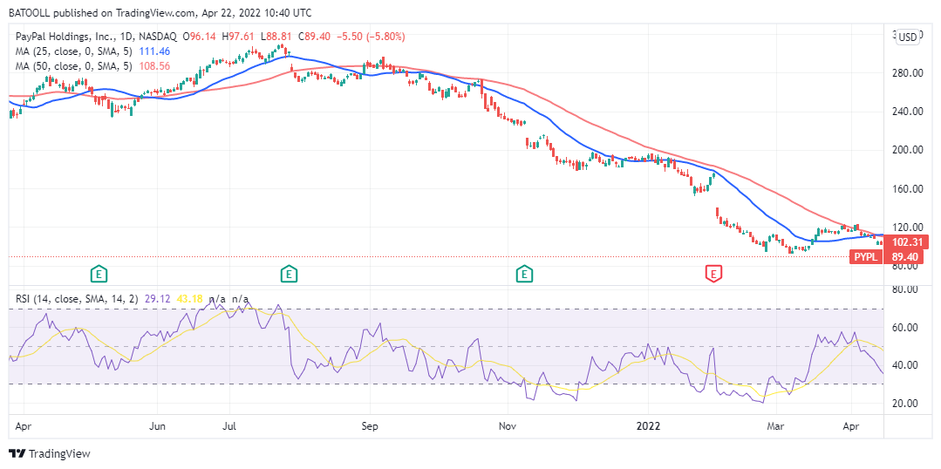Click the red 102.31 price label
Screen dimensions: 941x469
[x=906, y=243]
